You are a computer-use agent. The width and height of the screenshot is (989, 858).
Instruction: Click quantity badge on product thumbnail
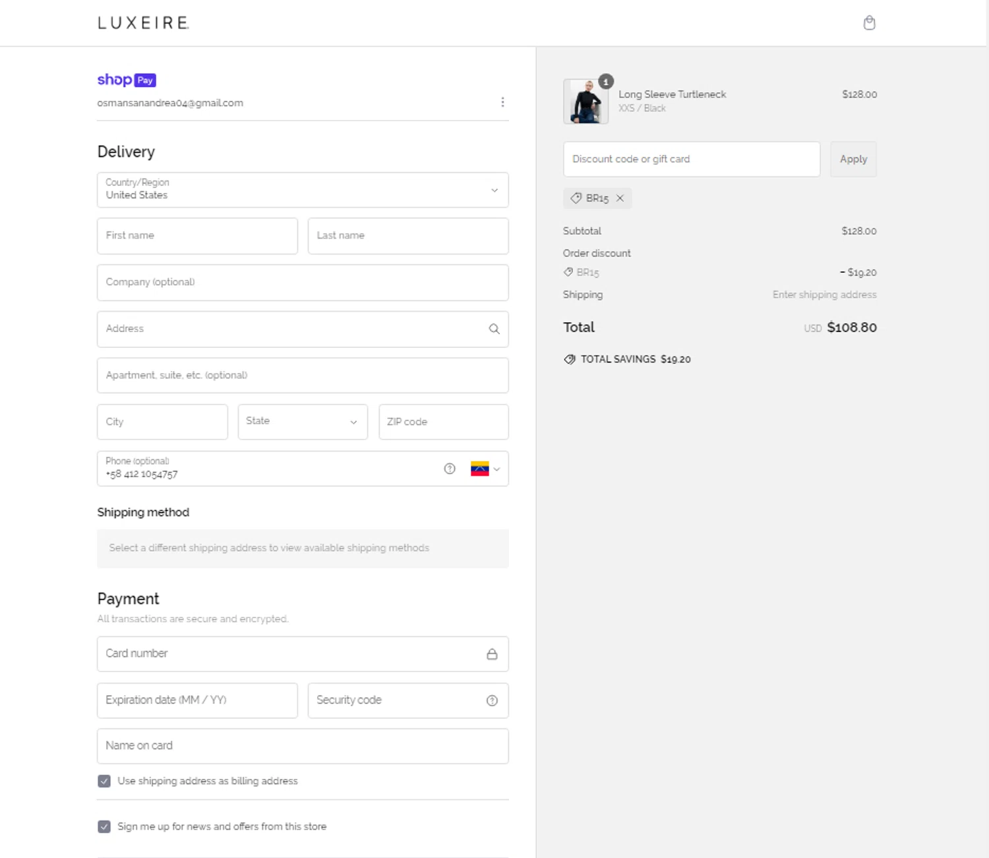click(606, 81)
